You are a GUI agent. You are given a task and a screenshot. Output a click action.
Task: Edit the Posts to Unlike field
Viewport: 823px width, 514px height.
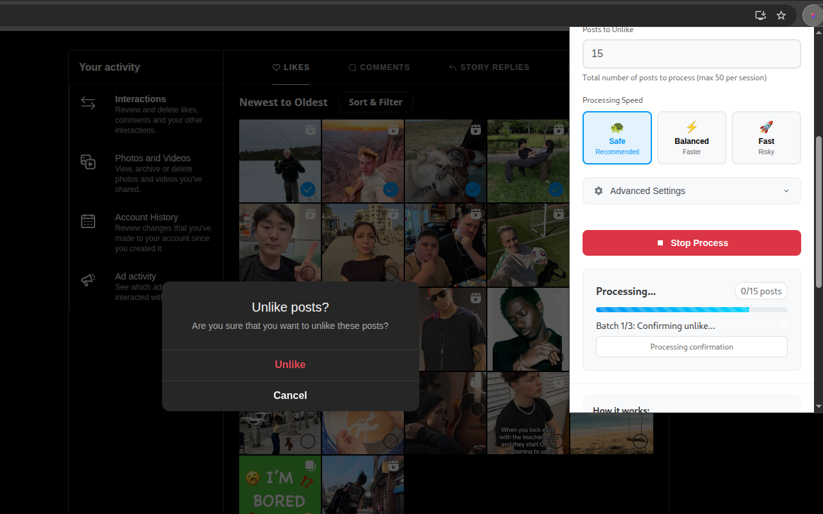(x=691, y=53)
